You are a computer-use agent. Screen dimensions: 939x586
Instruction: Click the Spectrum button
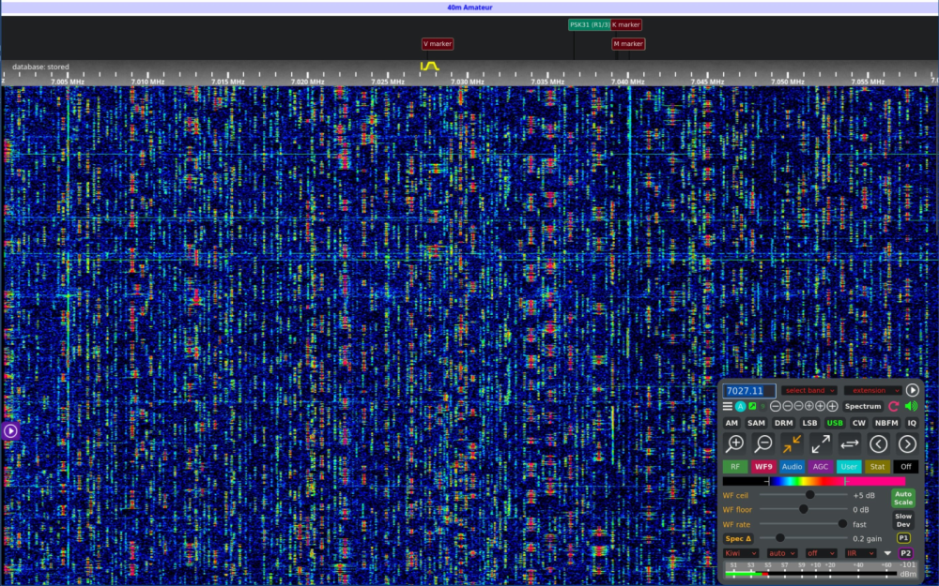point(862,406)
